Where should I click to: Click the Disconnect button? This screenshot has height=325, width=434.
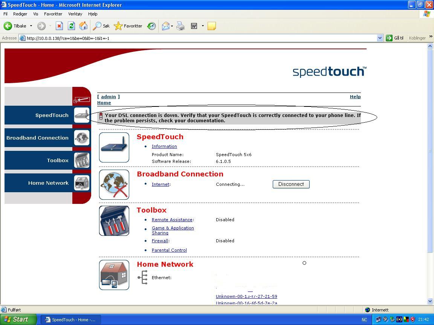pyautogui.click(x=291, y=184)
